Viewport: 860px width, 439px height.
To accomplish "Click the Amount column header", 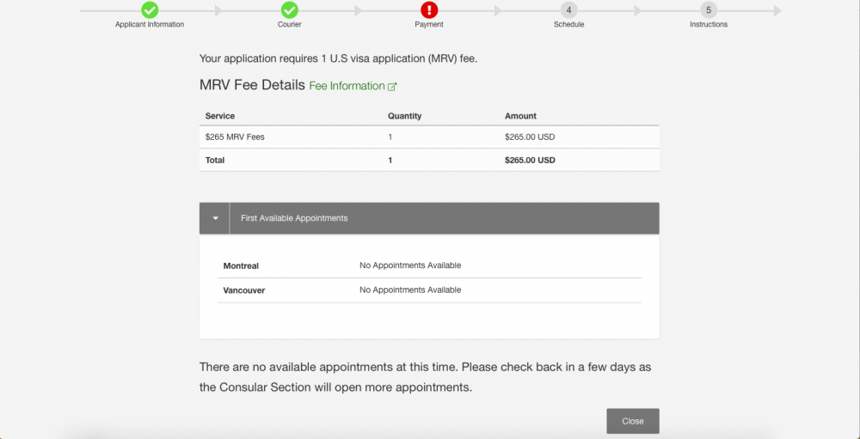I will coord(520,116).
